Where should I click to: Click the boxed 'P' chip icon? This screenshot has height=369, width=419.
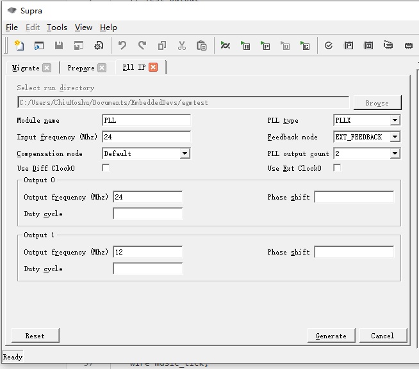[x=349, y=45]
